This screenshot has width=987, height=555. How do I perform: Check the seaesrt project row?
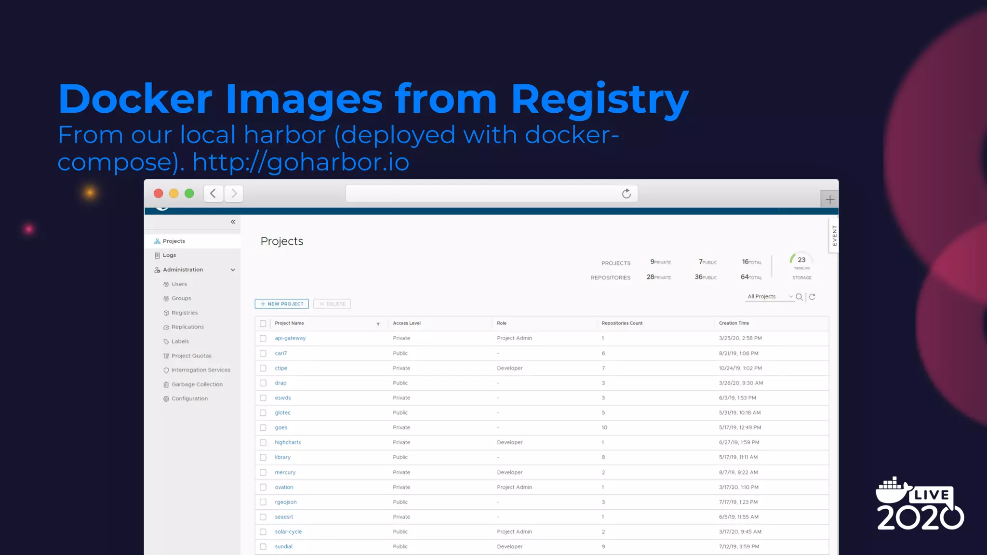click(263, 517)
